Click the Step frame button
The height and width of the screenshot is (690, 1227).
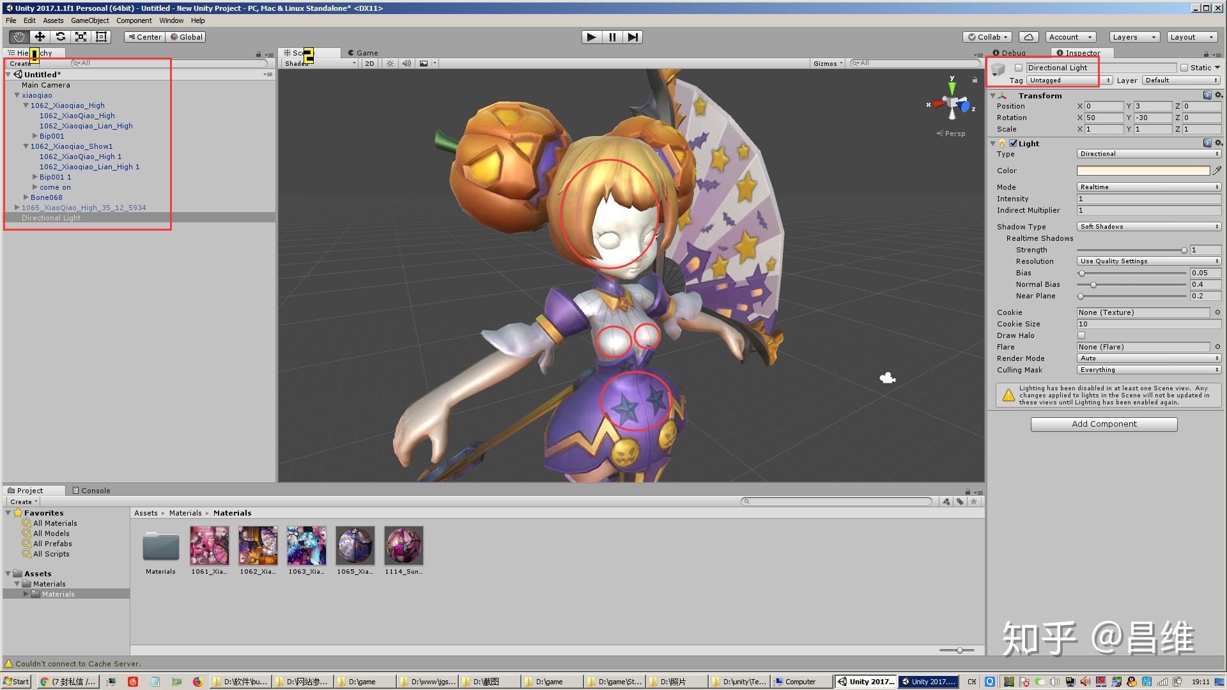click(633, 37)
